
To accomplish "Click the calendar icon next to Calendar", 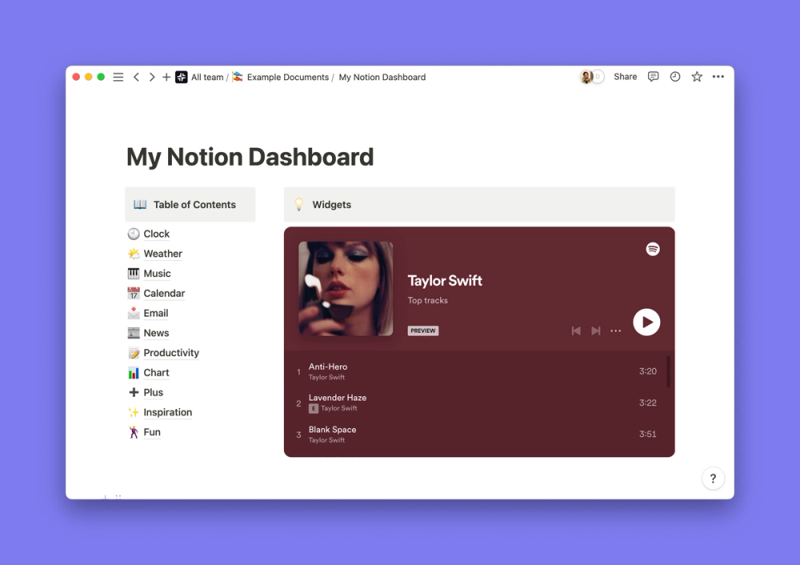I will (x=133, y=293).
